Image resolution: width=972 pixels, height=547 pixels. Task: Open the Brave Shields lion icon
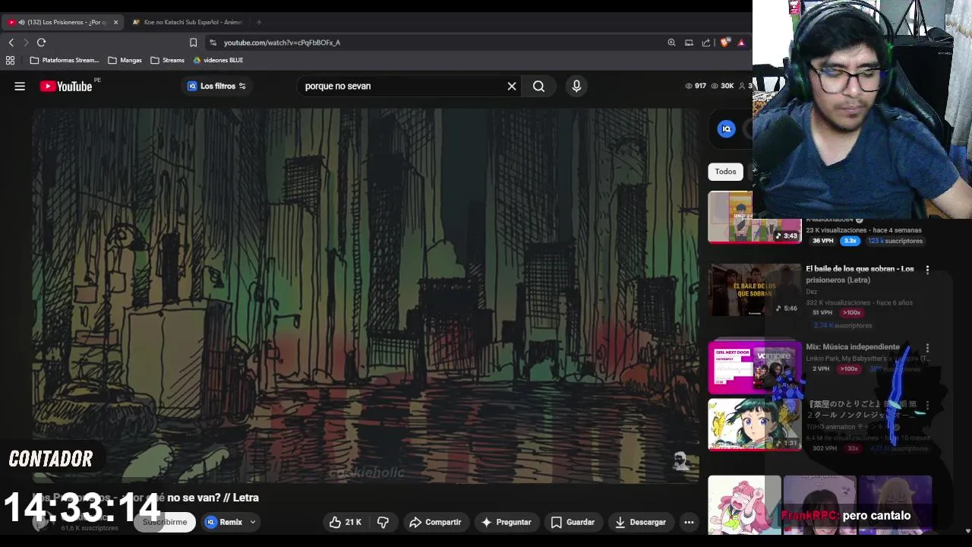pyautogui.click(x=724, y=43)
